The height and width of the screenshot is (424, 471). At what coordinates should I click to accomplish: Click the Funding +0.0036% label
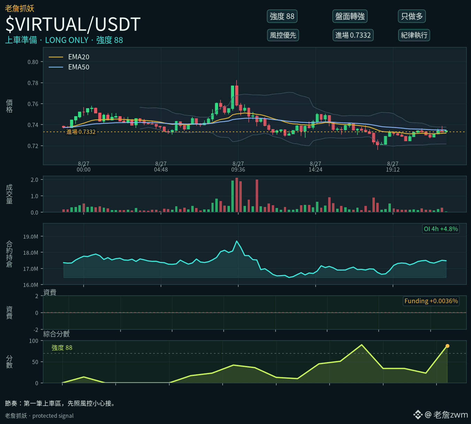431,301
